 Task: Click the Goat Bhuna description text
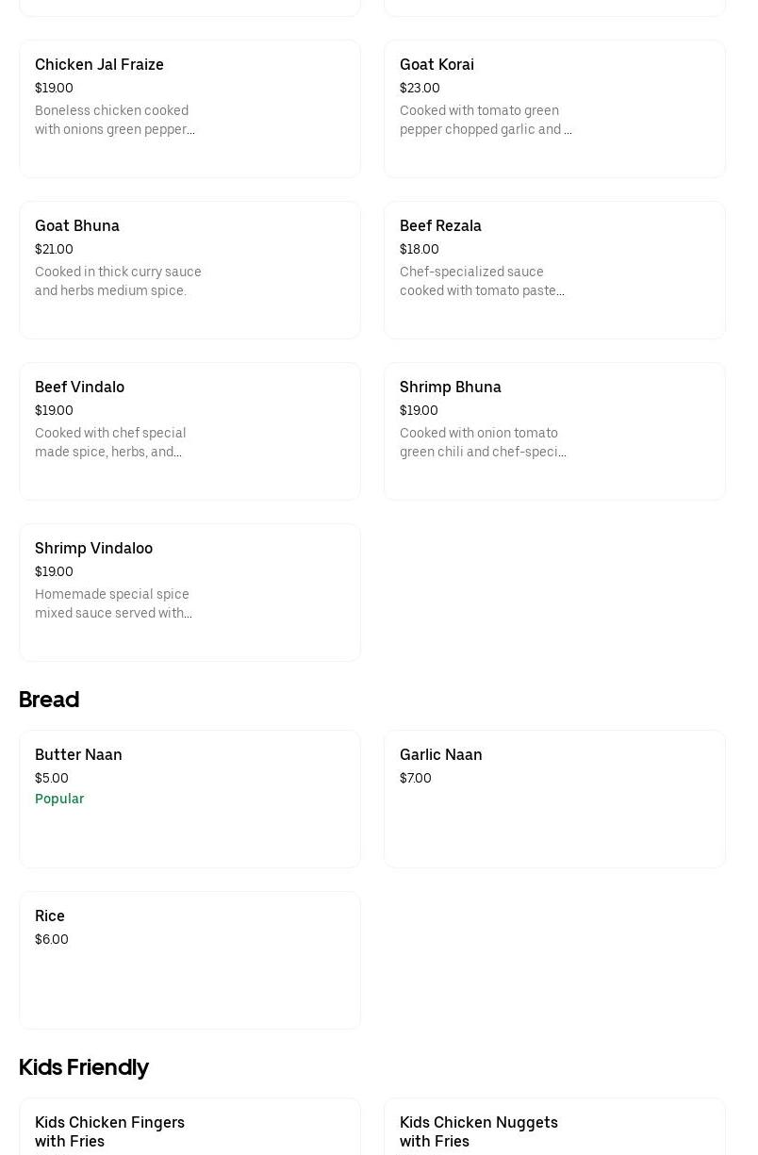click(118, 281)
